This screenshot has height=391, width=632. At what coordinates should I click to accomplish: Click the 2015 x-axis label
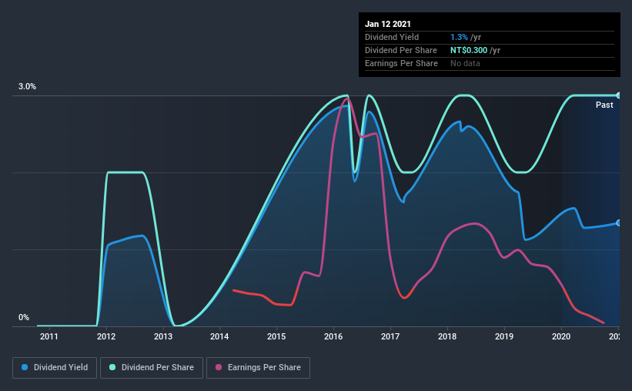click(276, 336)
